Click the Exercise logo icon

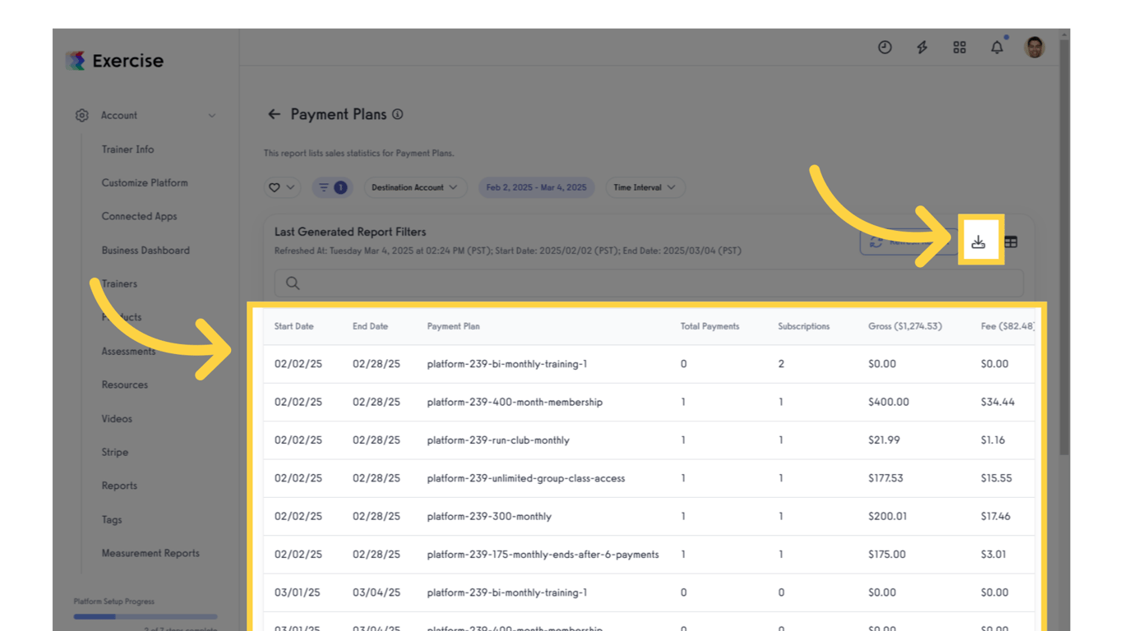[76, 61]
